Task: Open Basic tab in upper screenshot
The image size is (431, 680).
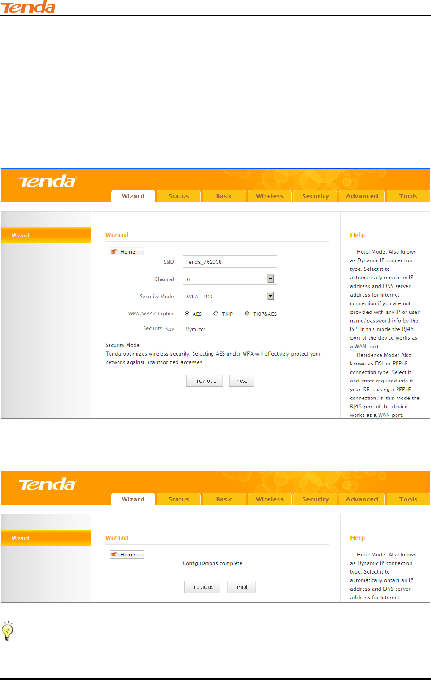Action: tap(224, 196)
